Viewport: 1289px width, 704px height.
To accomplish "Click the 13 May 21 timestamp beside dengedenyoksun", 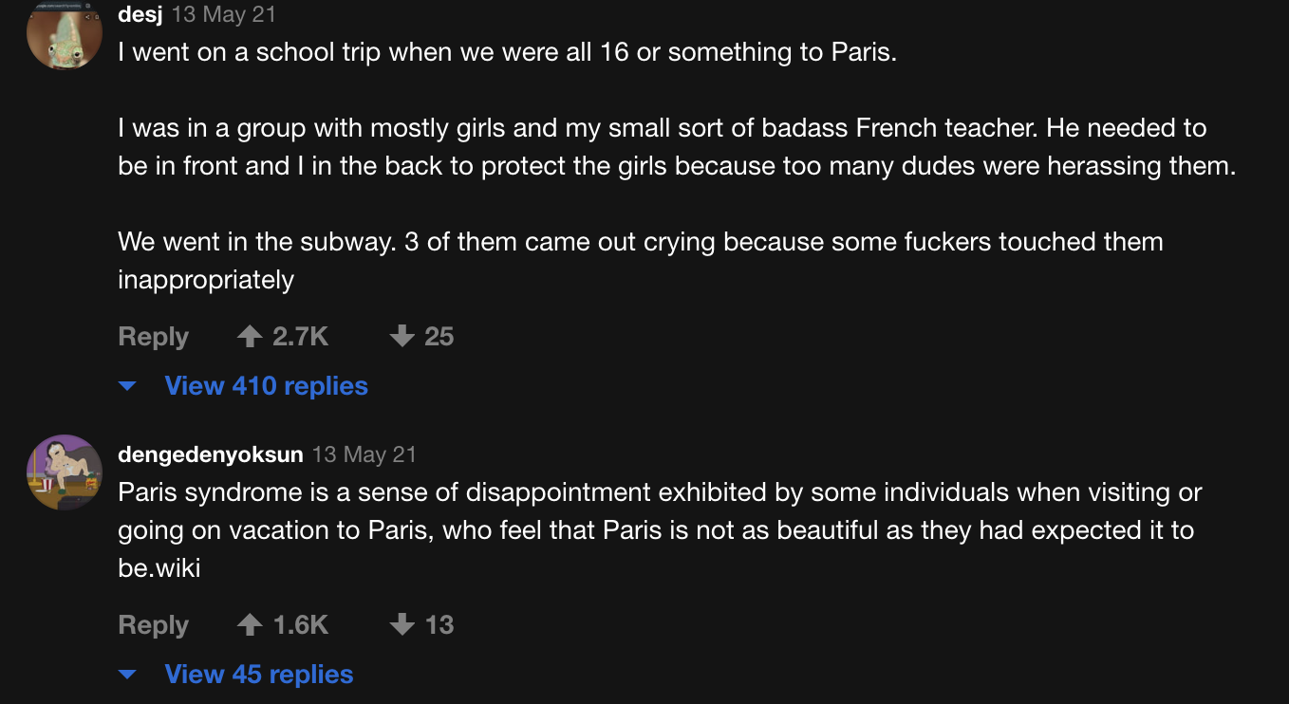I will [364, 454].
